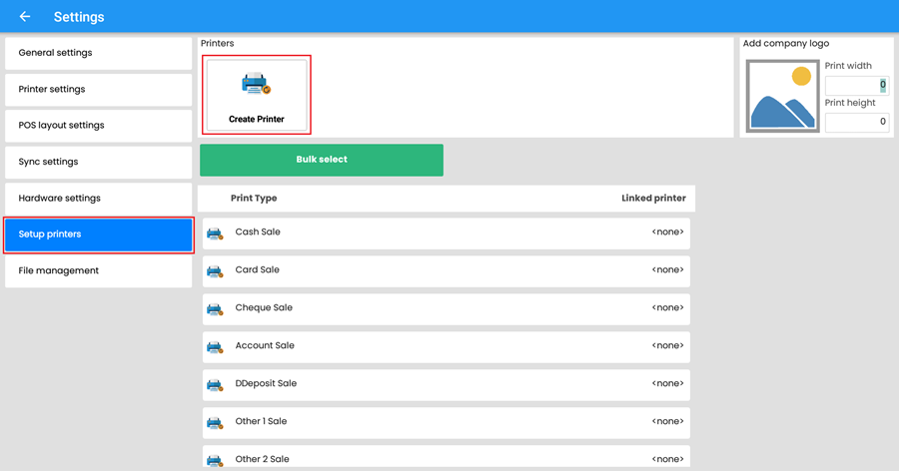899x471 pixels.
Task: Click the printer icon beside Cash Sale
Action: click(215, 234)
